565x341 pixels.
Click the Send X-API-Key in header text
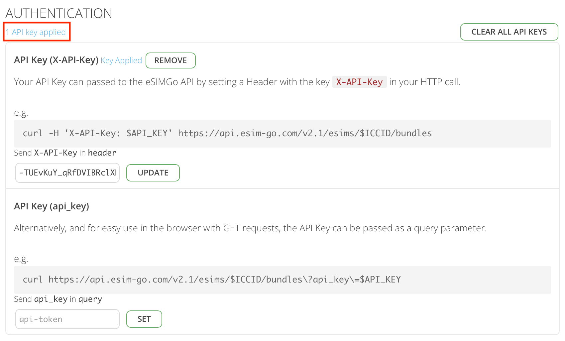pos(65,153)
